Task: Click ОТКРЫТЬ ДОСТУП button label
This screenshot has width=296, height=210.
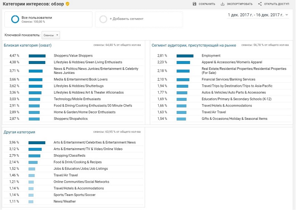Action: point(276,4)
